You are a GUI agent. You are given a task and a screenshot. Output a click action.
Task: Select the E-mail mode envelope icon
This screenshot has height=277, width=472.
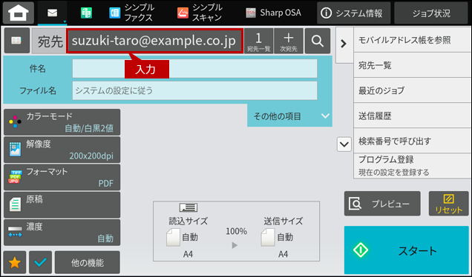(x=53, y=13)
